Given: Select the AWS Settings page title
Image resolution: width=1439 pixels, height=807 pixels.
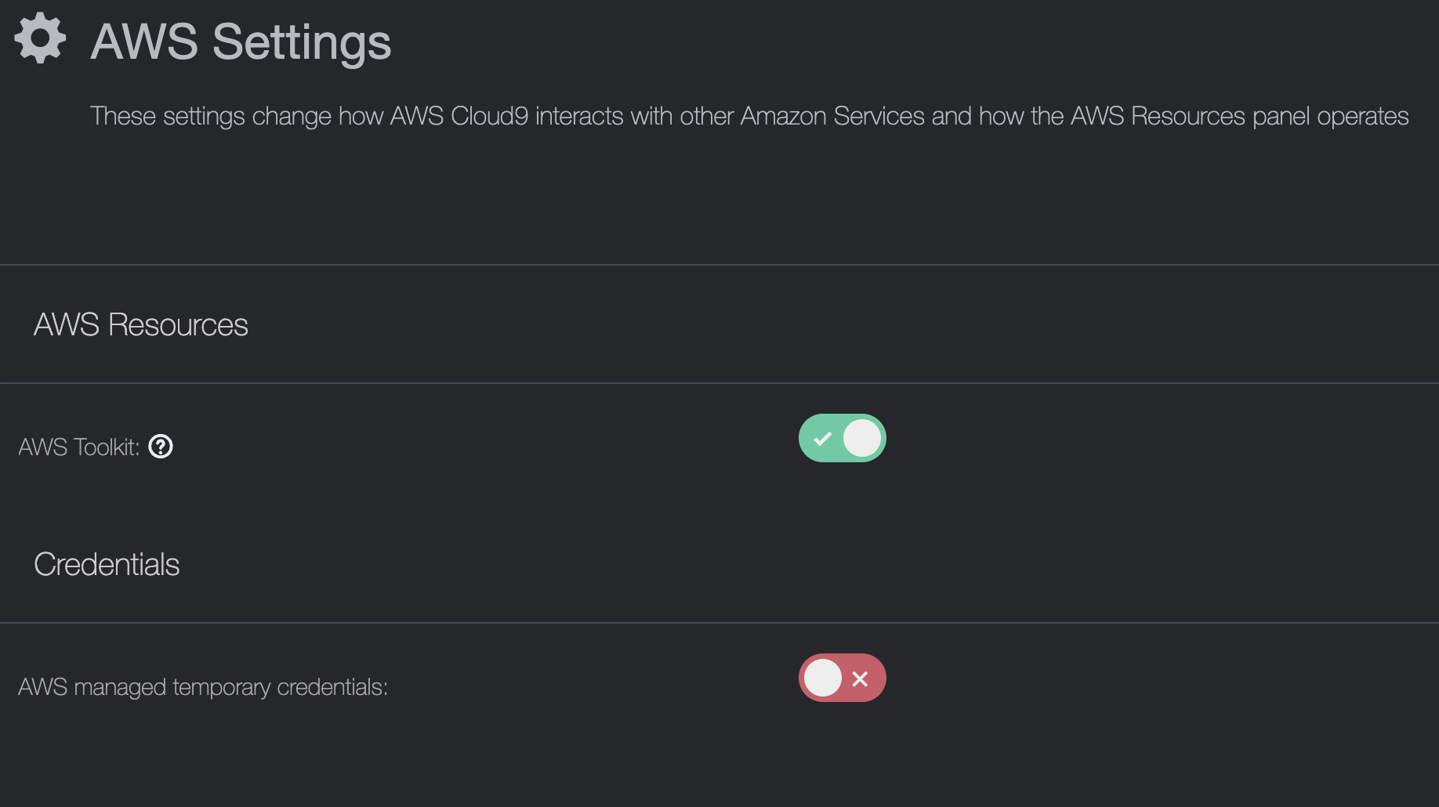Looking at the screenshot, I should [241, 42].
